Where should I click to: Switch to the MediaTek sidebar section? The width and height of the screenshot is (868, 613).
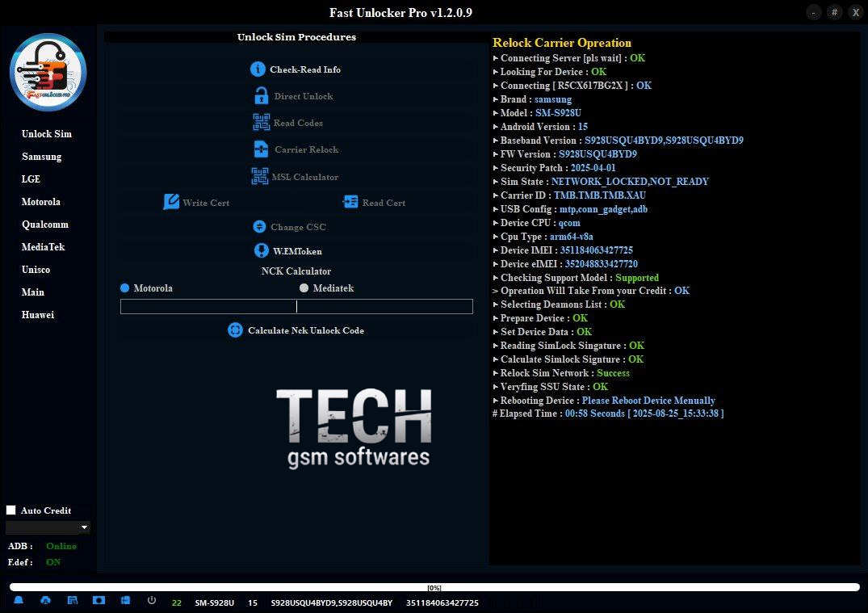(43, 247)
